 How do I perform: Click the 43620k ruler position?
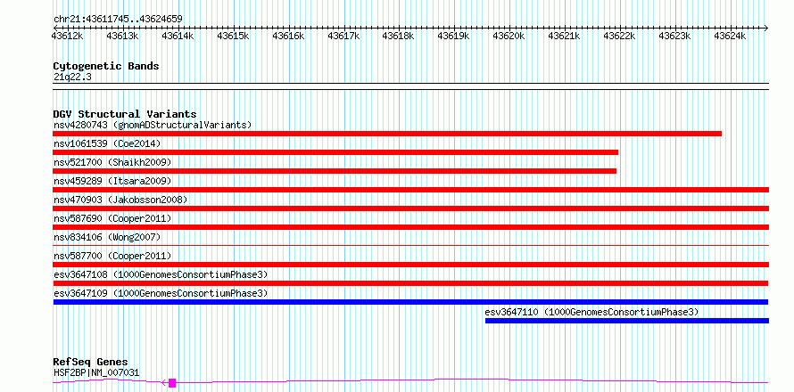509,36
